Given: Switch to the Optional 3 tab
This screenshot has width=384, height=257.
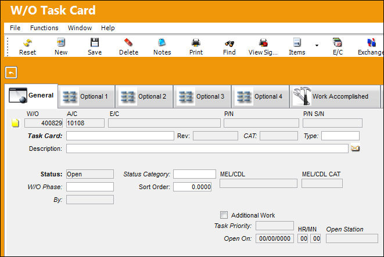Looking at the screenshot, I should pos(202,96).
